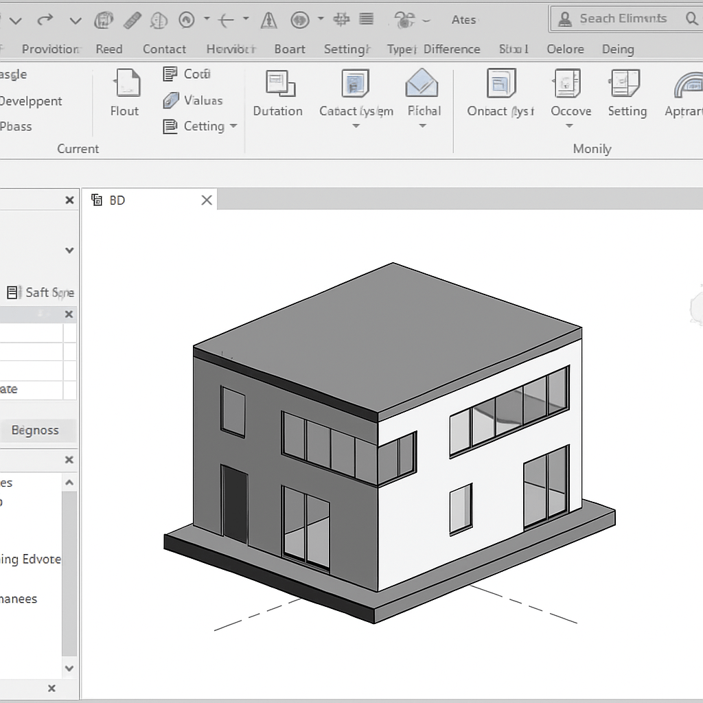Click the Occove tool in the Monily panel
Image resolution: width=703 pixels, height=703 pixels.
(570, 93)
